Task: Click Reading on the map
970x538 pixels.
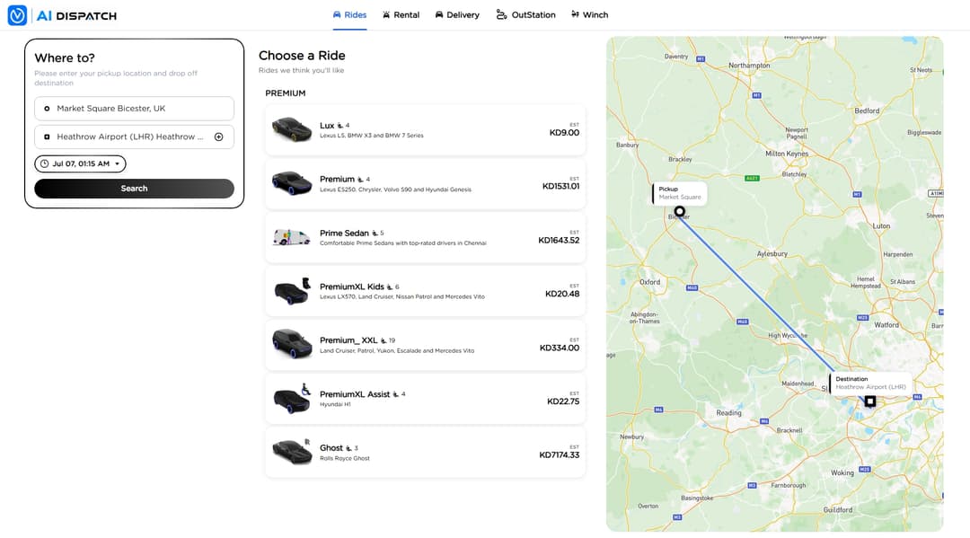Action: pyautogui.click(x=728, y=412)
